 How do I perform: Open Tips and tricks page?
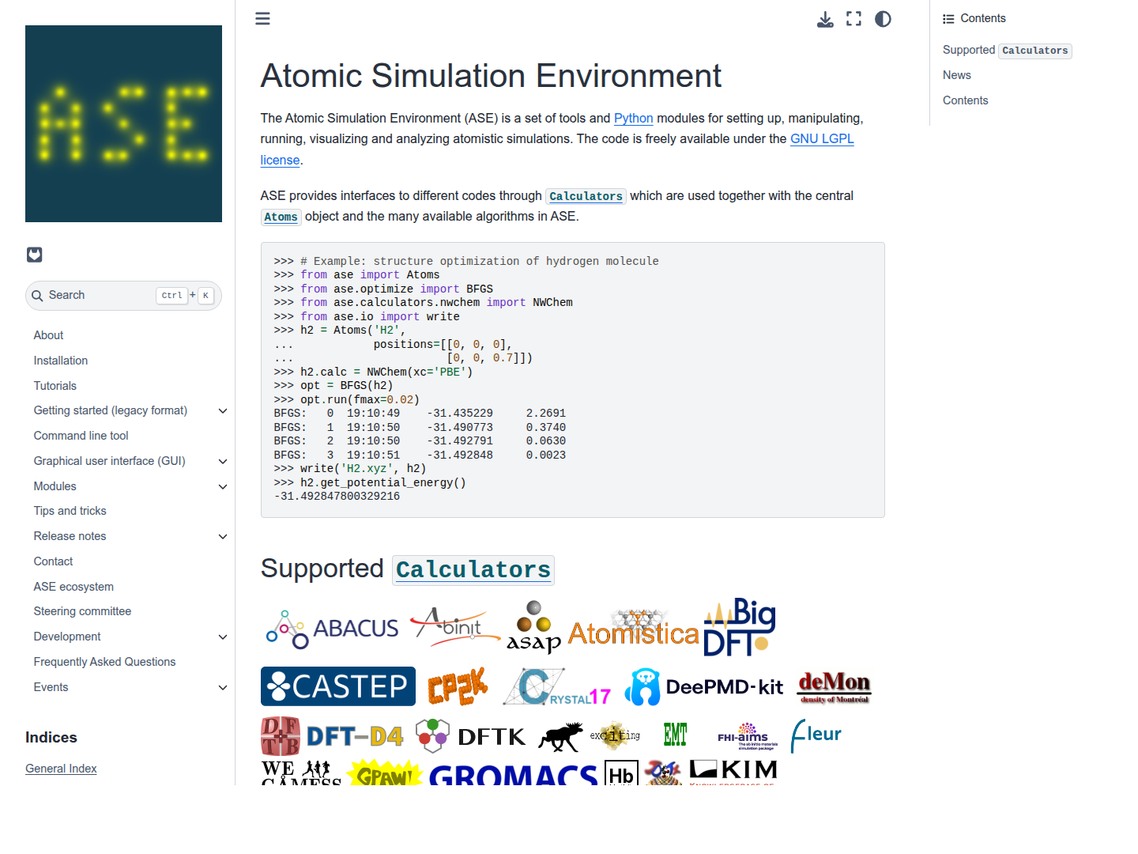tap(70, 511)
